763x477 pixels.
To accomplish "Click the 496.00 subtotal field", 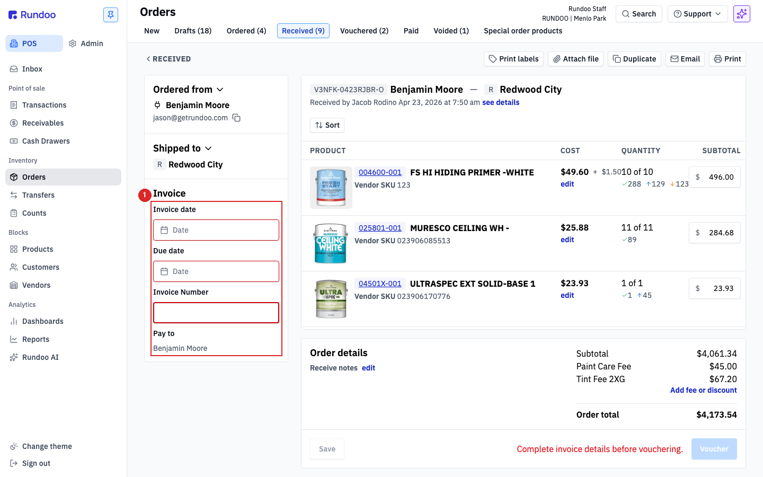I will click(714, 177).
